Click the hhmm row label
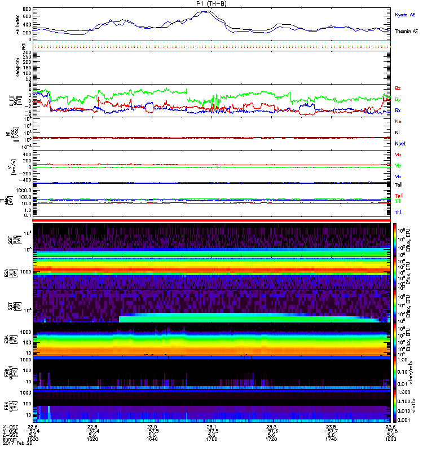 tap(8, 439)
